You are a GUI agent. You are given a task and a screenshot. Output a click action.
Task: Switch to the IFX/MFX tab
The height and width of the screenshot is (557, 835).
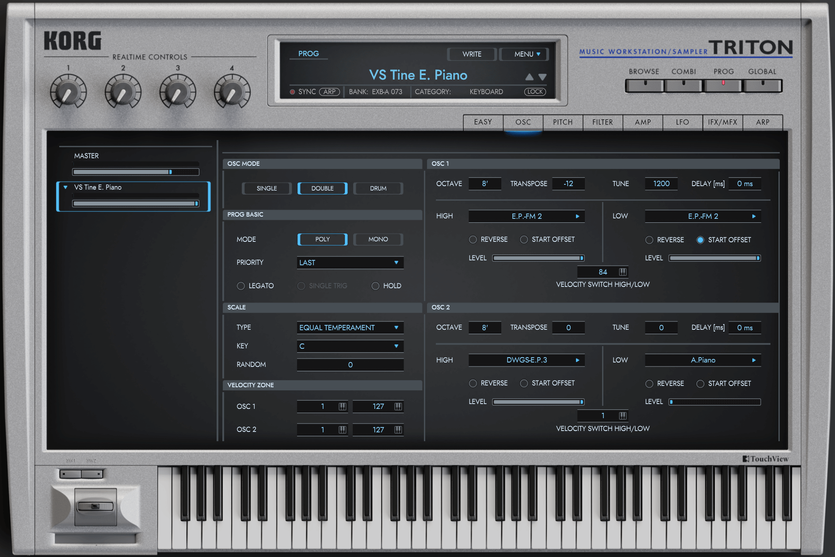[722, 122]
